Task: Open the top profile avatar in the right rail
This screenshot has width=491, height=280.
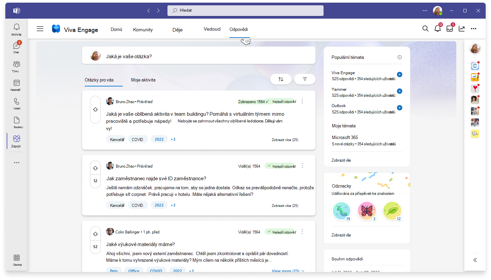Action: point(475,48)
